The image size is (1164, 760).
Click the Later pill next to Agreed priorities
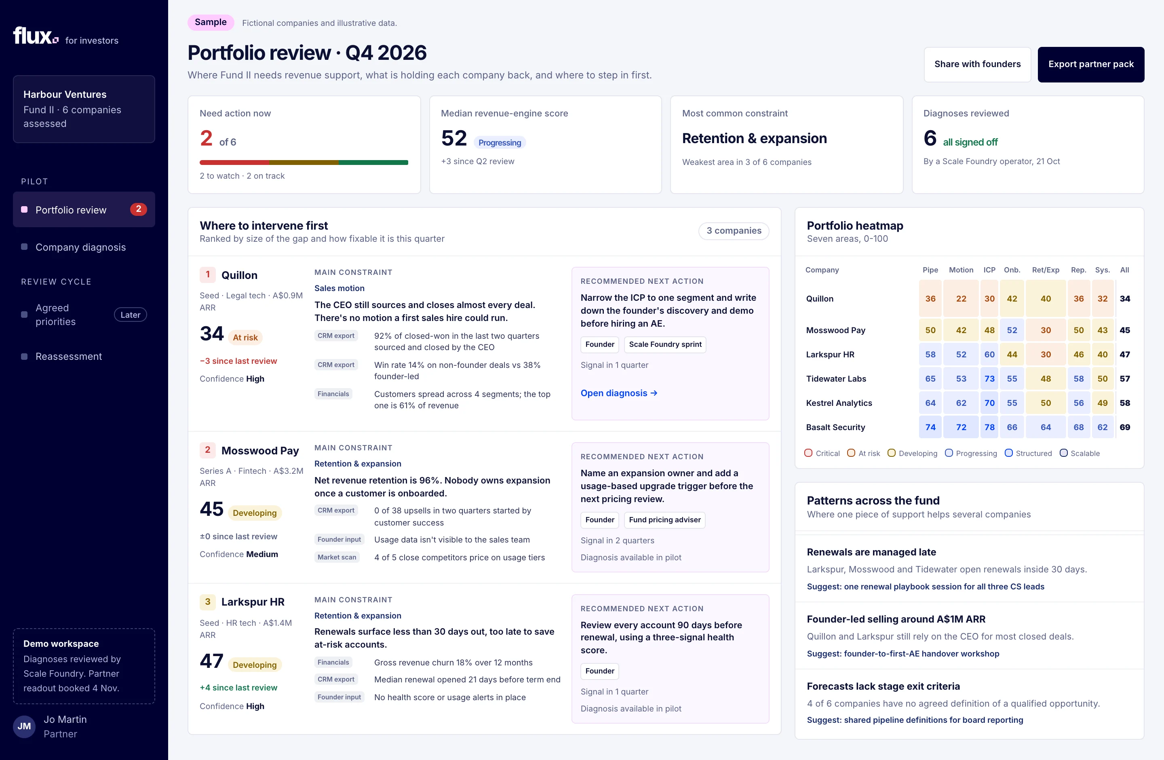131,315
